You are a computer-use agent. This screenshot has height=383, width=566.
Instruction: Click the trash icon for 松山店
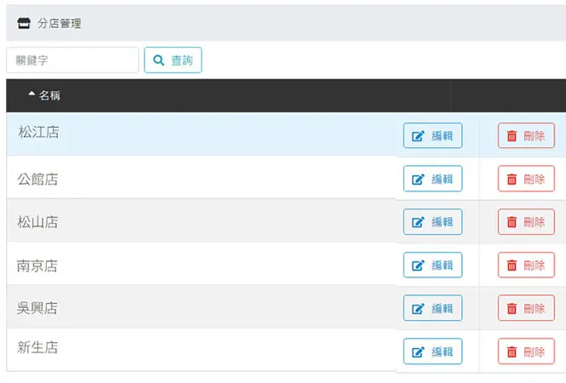(x=512, y=222)
